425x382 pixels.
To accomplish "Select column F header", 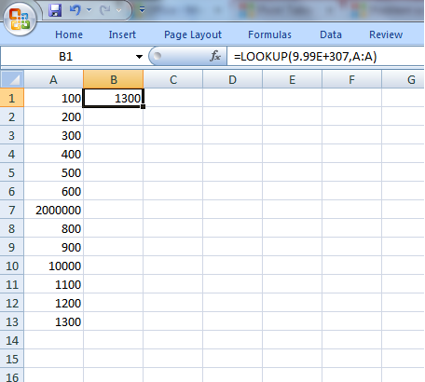I will pyautogui.click(x=351, y=79).
